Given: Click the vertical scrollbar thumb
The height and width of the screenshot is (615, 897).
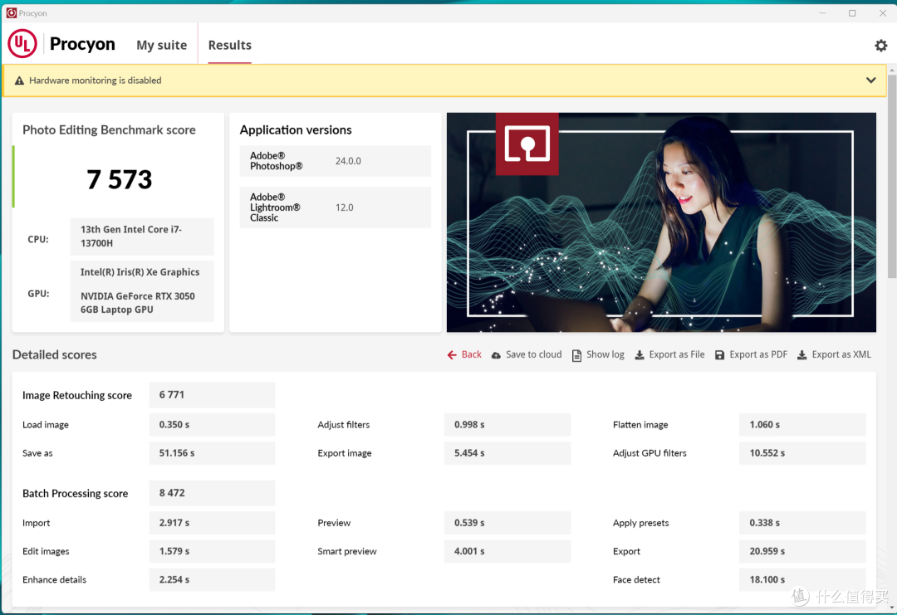Looking at the screenshot, I should coord(892,176).
